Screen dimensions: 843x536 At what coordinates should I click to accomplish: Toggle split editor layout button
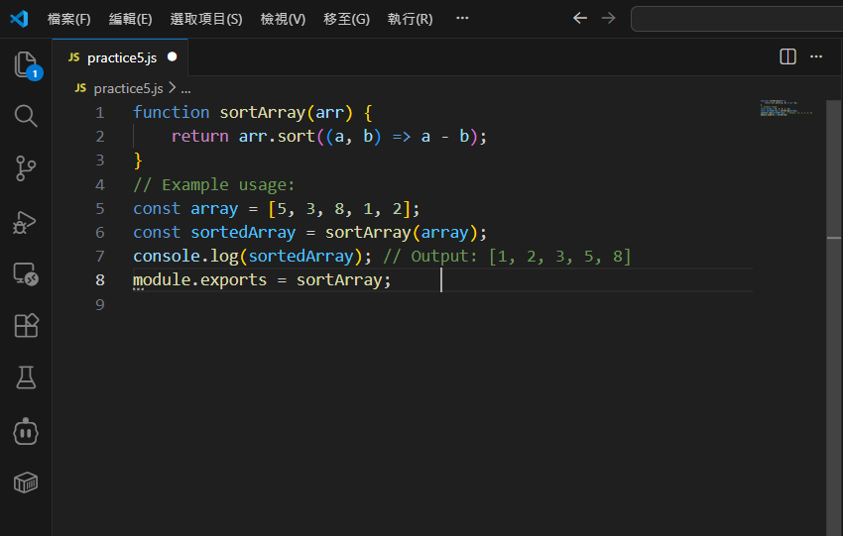[x=787, y=57]
